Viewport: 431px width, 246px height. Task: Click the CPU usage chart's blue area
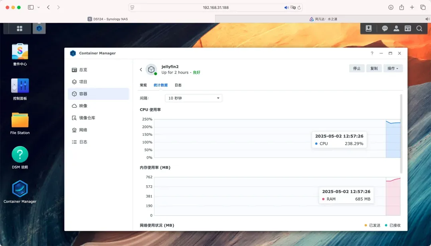pos(393,140)
